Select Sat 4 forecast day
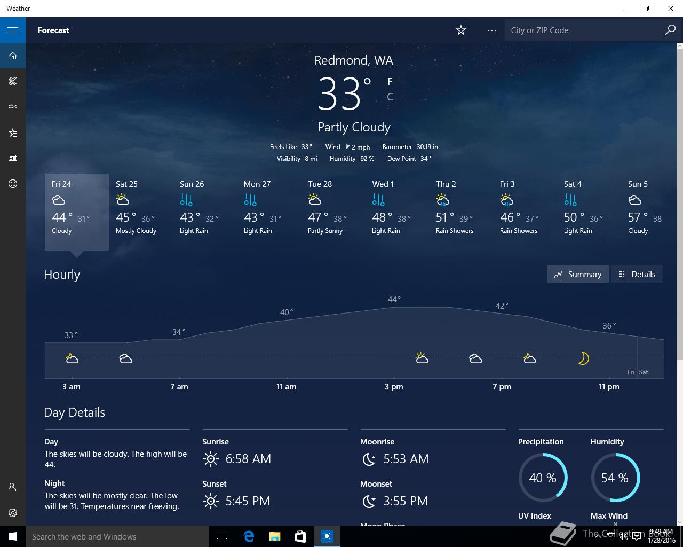This screenshot has height=547, width=683. [x=589, y=212]
